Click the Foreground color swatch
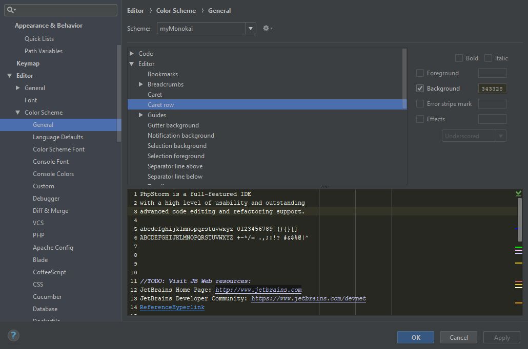 [x=492, y=73]
